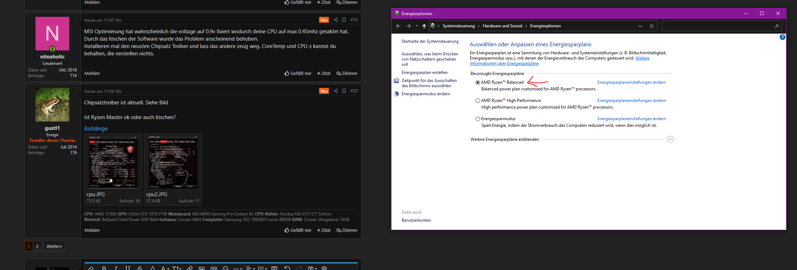Open Energiesparplan erstellen link
Viewport: 797px width, 270px height.
pos(425,72)
